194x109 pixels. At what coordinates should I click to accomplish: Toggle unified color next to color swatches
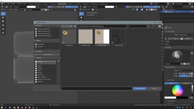(x=192, y=97)
